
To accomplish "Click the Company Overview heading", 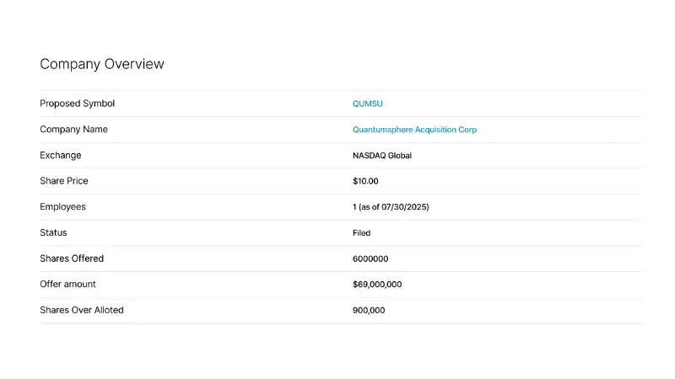I will (102, 64).
